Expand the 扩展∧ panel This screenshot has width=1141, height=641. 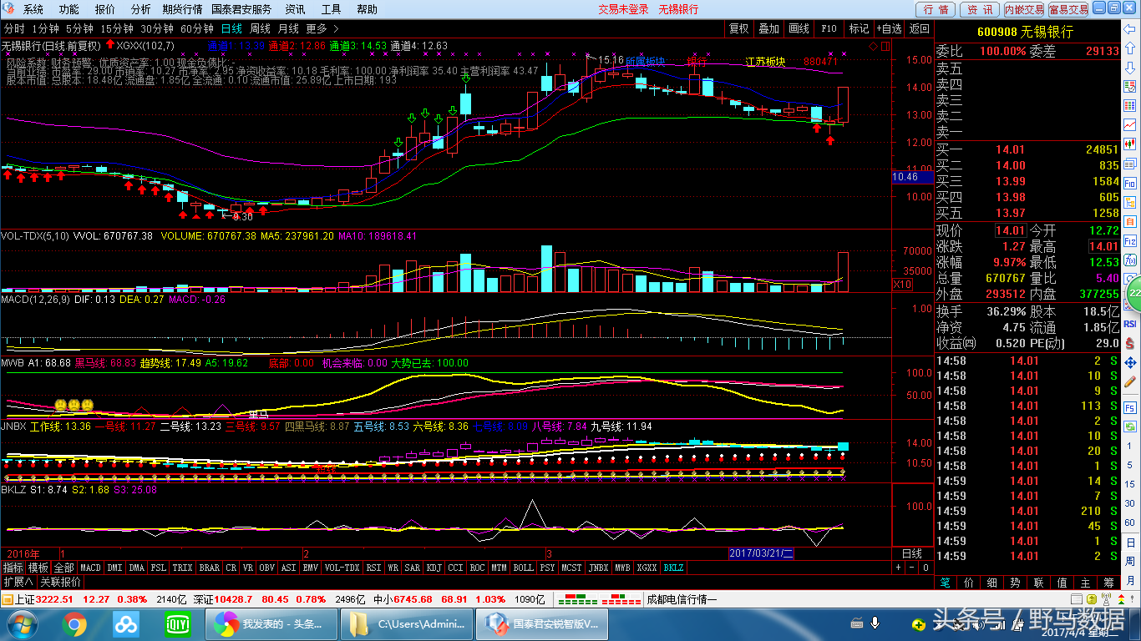click(x=18, y=582)
